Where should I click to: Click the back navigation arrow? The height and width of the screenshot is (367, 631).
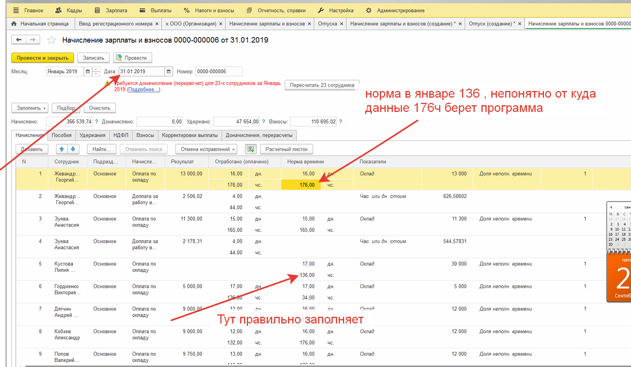[x=19, y=40]
